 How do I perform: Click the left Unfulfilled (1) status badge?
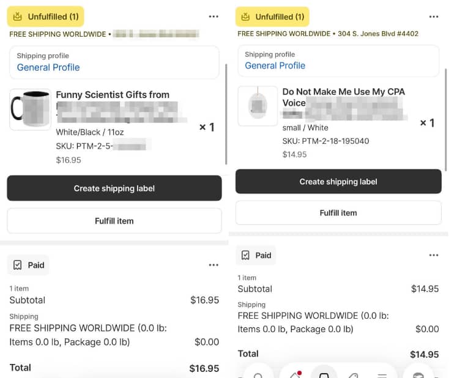click(46, 17)
